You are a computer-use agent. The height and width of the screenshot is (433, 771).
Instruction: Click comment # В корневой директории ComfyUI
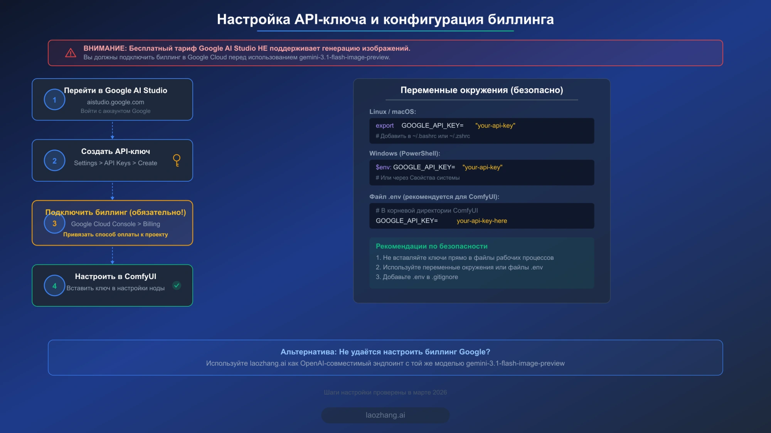coord(427,211)
